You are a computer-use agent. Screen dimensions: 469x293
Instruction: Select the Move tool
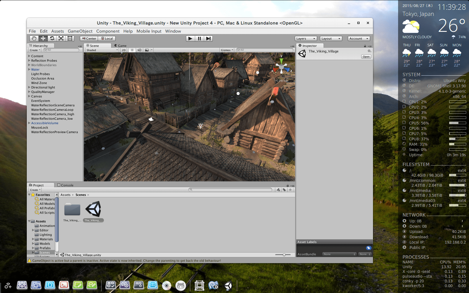44,38
